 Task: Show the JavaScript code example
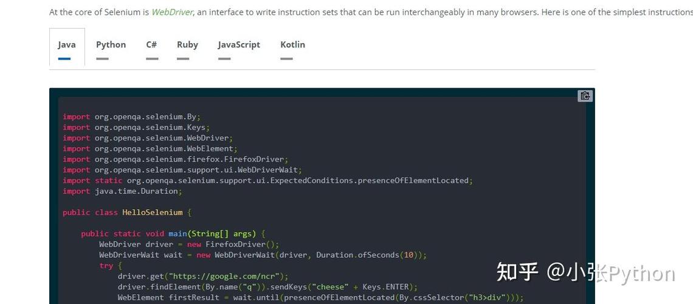(x=239, y=45)
